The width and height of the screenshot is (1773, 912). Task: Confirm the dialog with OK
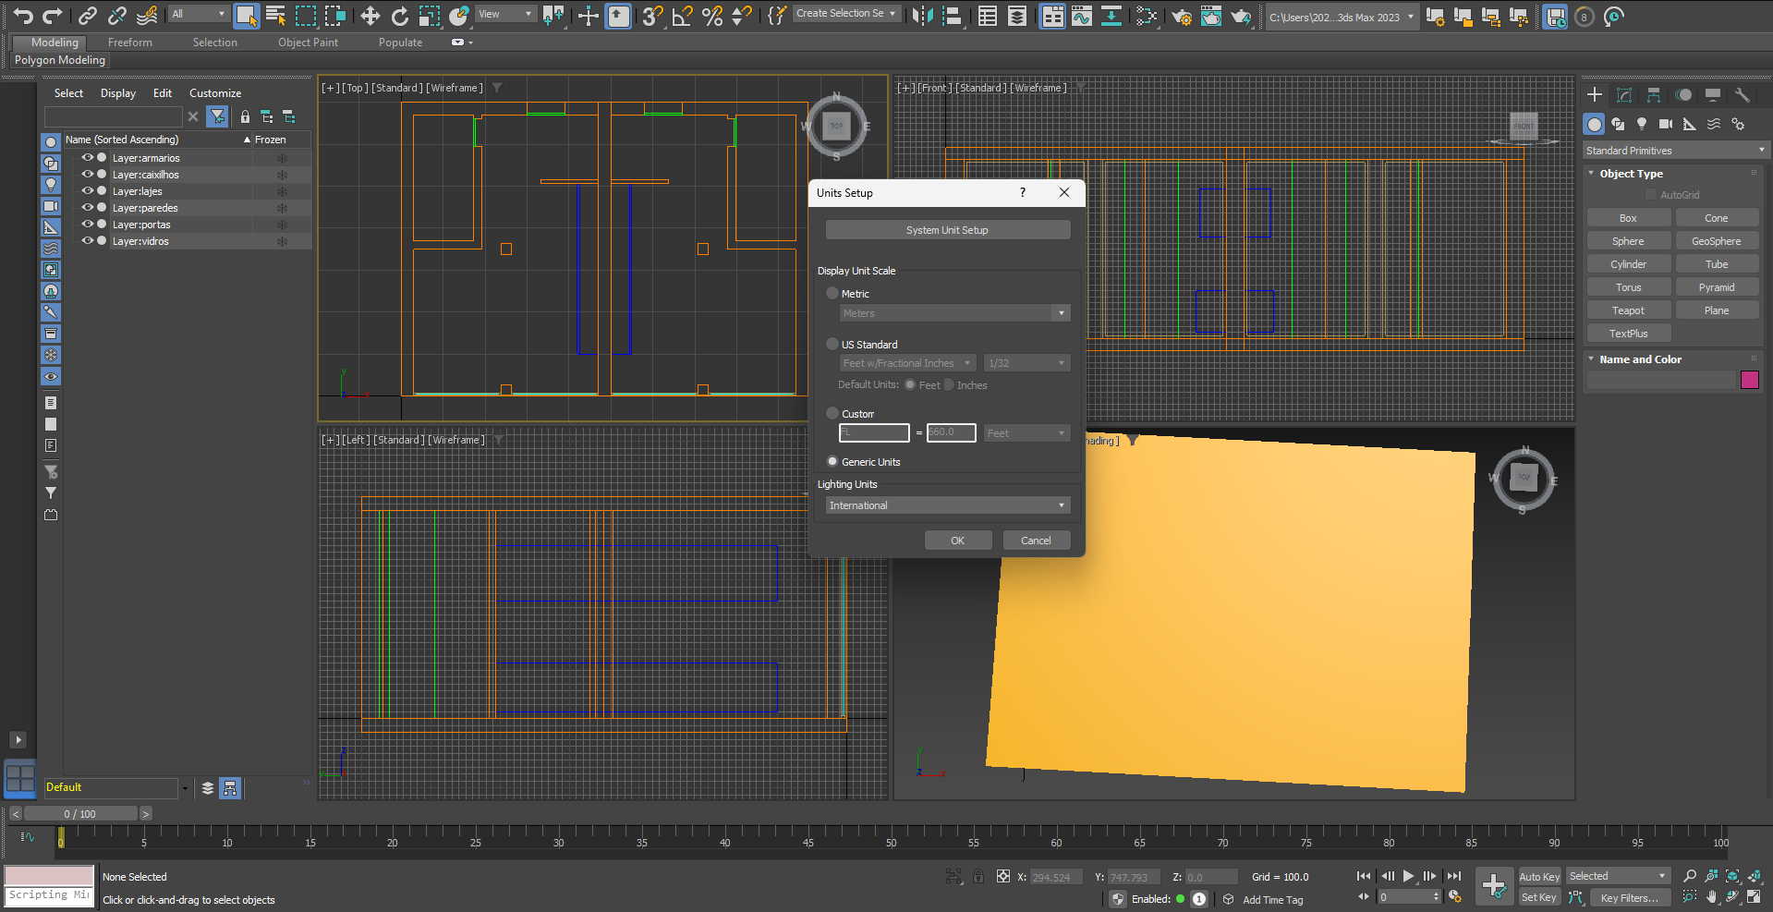(x=957, y=541)
